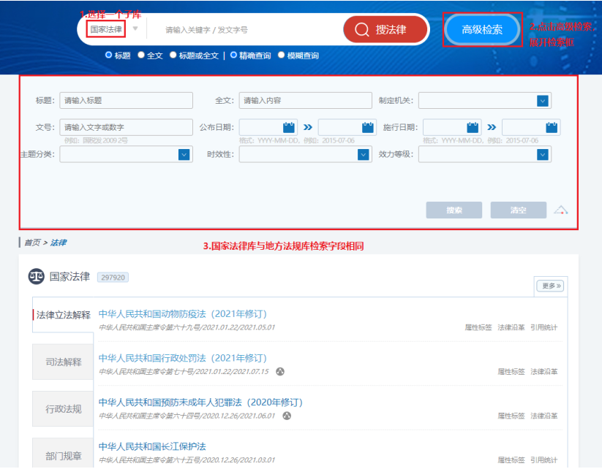Select the 标题 radio option

[109, 56]
